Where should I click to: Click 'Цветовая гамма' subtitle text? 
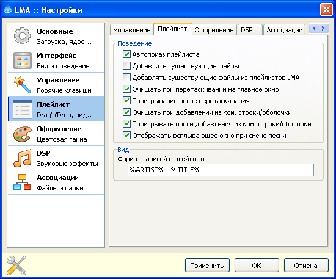(x=62, y=139)
